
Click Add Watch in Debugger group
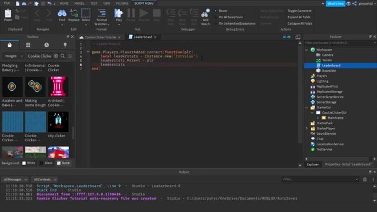pos(205,17)
